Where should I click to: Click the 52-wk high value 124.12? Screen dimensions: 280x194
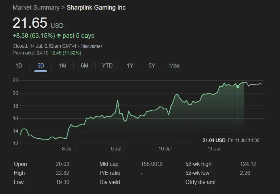click(248, 164)
